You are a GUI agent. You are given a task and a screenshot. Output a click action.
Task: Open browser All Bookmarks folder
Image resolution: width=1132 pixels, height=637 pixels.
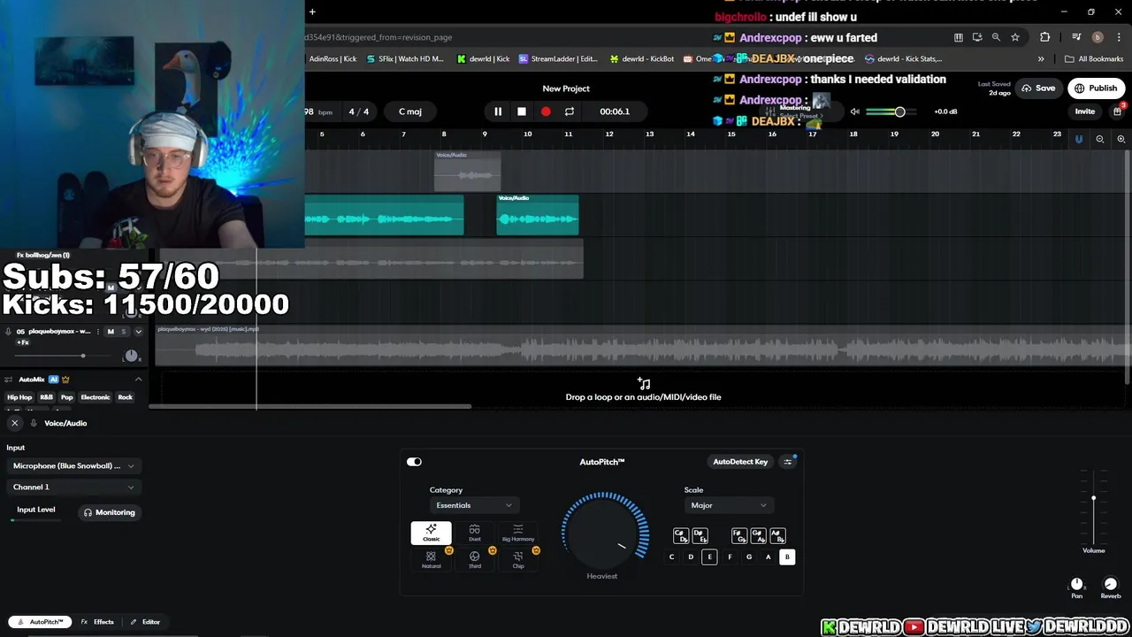pos(1094,59)
